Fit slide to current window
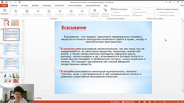The image size is (184, 103). (x=182, y=102)
